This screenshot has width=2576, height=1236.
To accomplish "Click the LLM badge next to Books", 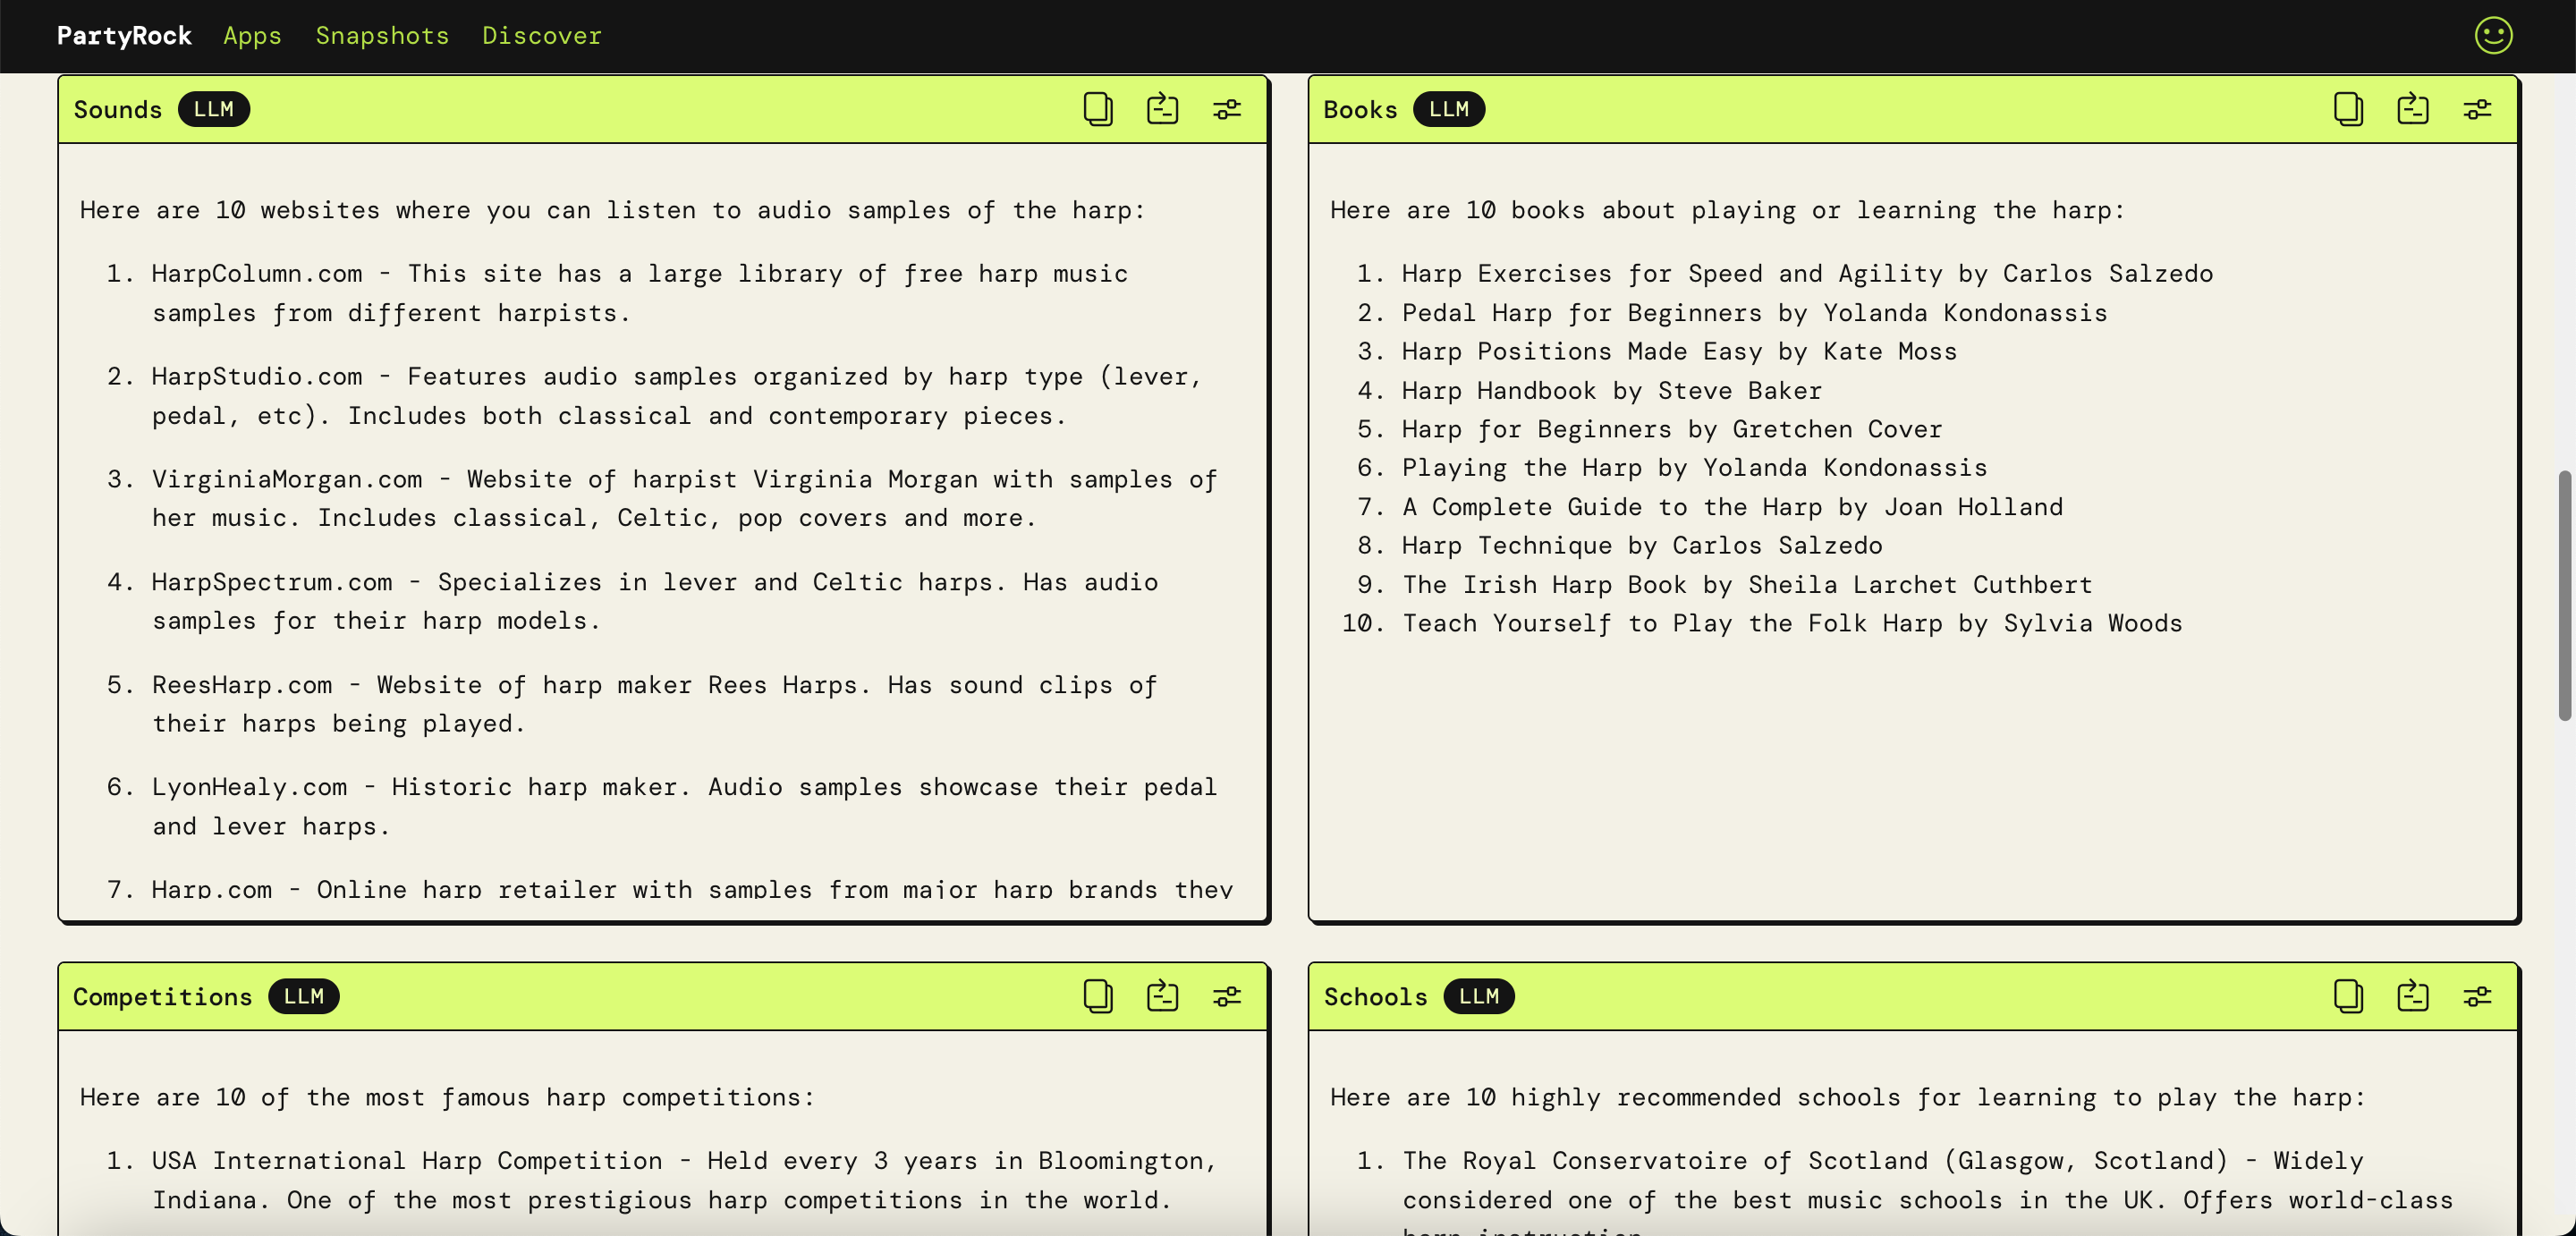I will pyautogui.click(x=1448, y=109).
